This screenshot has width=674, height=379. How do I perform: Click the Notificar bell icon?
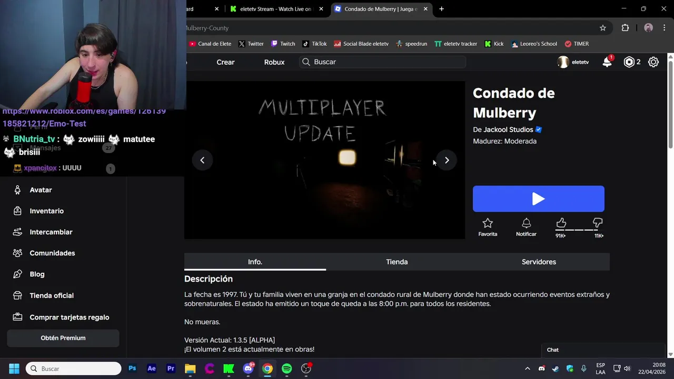tap(526, 223)
